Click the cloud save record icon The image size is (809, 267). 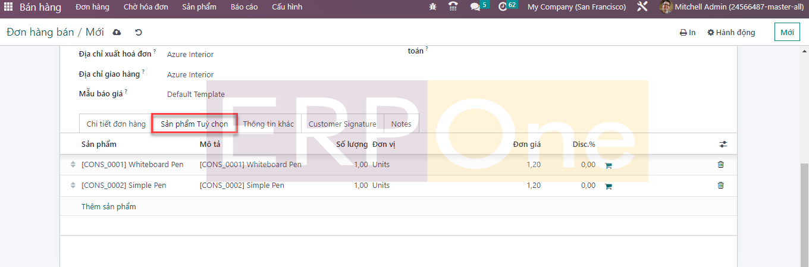click(117, 32)
